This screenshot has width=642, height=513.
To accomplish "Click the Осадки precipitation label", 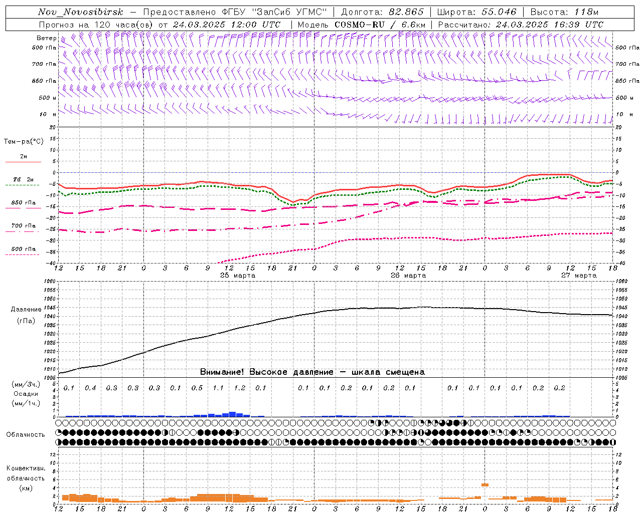I will click(x=26, y=394).
